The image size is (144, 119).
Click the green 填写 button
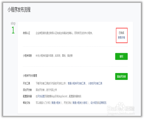pyautogui.click(x=121, y=56)
